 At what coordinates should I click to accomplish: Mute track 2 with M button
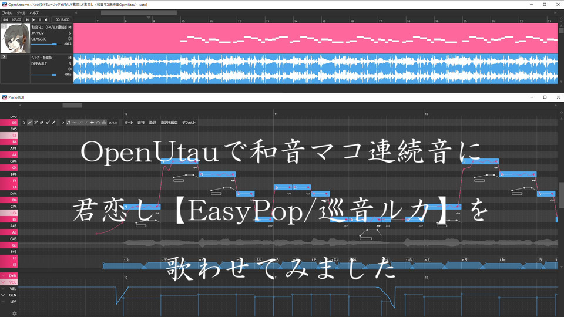click(x=70, y=58)
